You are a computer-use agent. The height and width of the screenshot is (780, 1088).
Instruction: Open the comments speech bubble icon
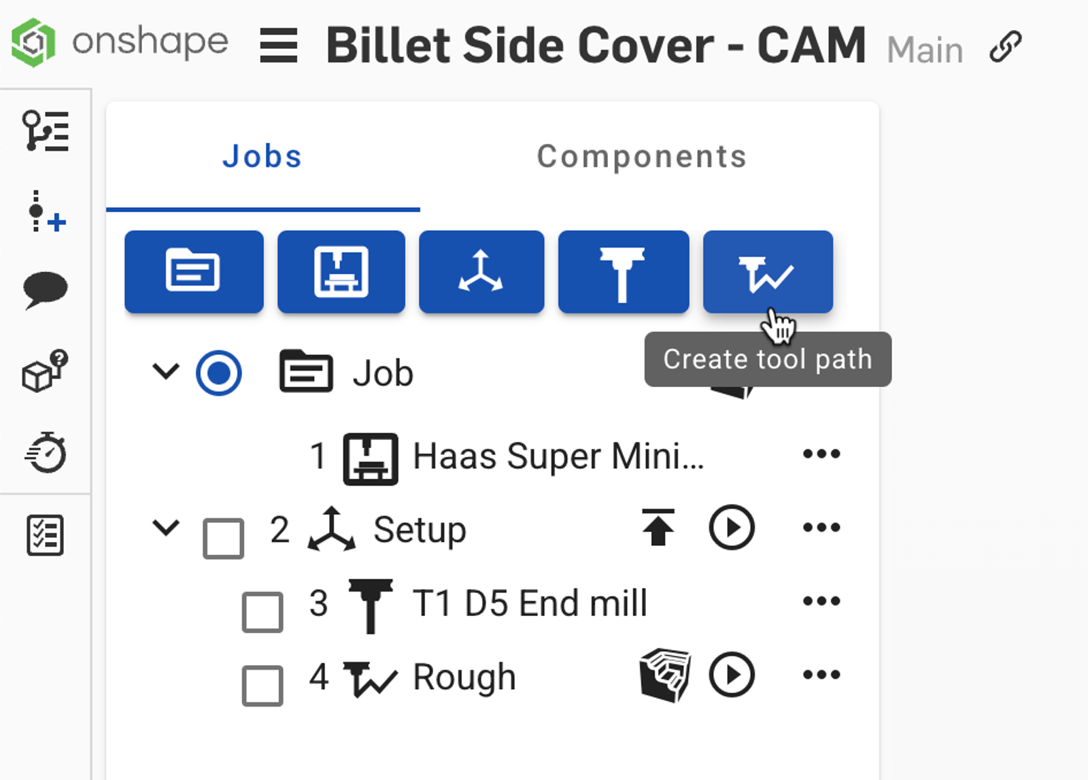pos(45,290)
